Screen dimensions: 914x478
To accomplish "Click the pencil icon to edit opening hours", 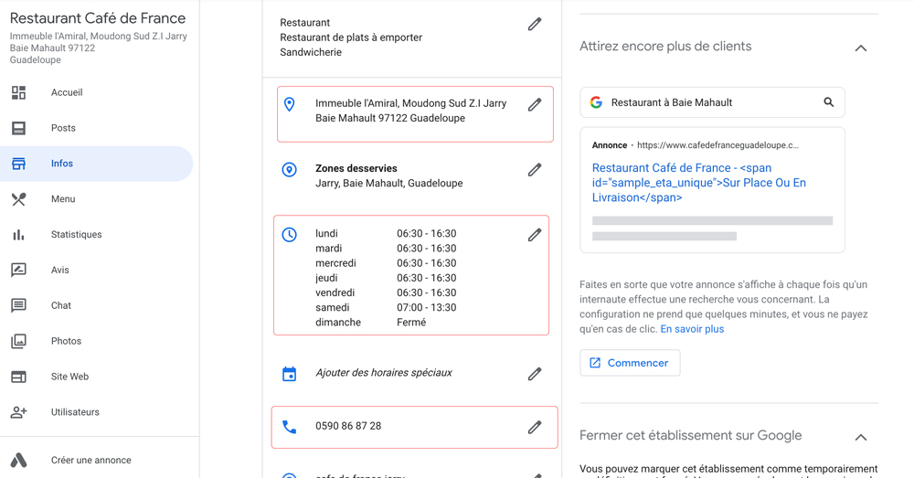I will pos(535,234).
